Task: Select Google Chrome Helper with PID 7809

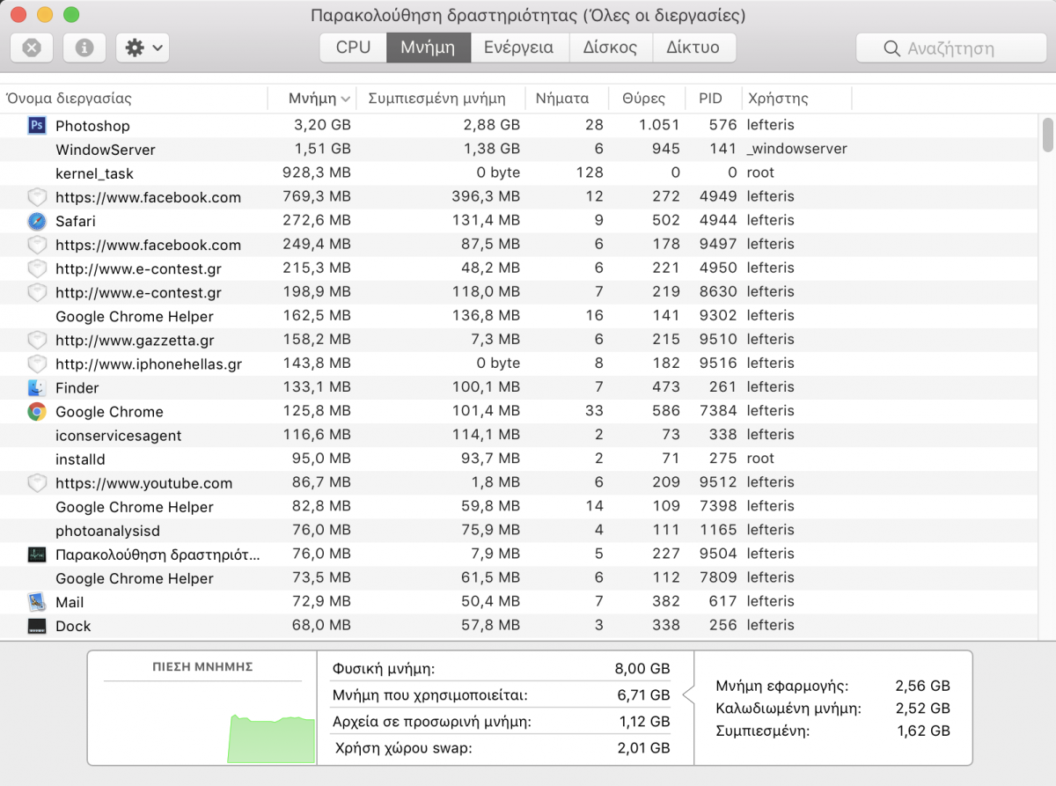Action: 519,577
